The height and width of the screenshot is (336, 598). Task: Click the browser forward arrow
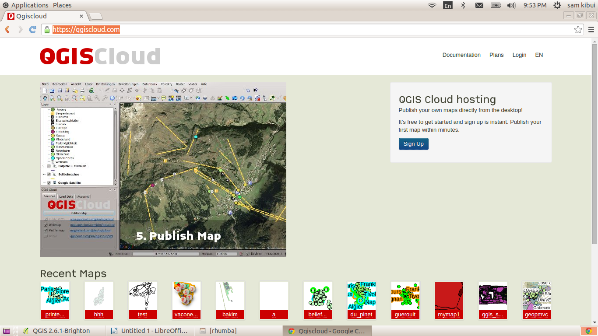[x=20, y=29]
